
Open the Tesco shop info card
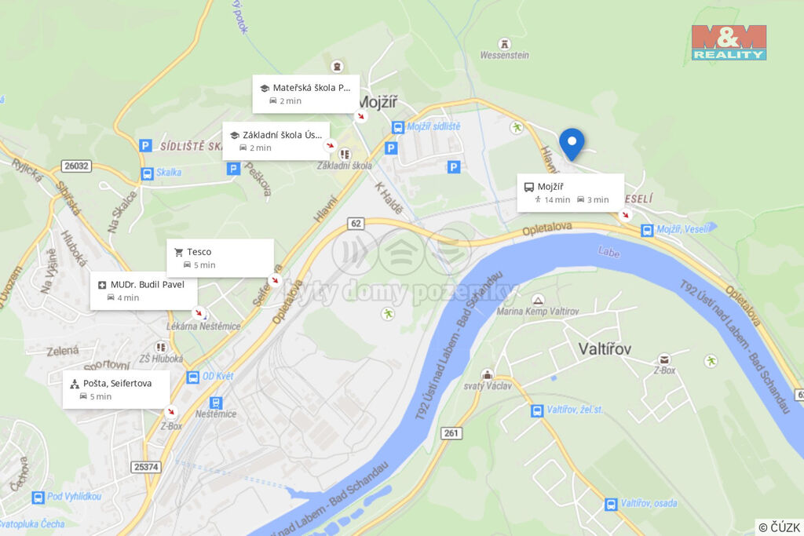(x=220, y=258)
